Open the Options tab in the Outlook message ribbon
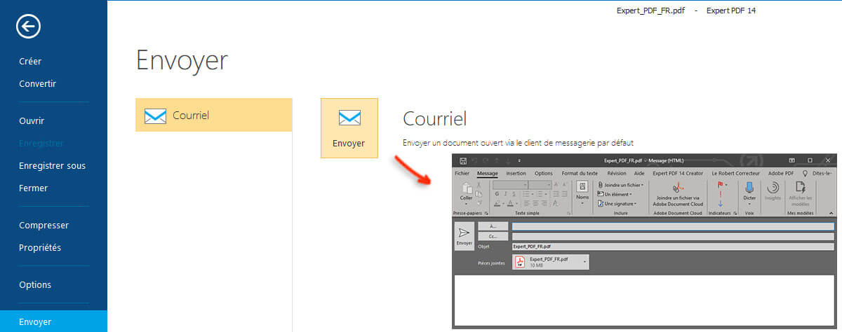This screenshot has height=332, width=842. (544, 173)
